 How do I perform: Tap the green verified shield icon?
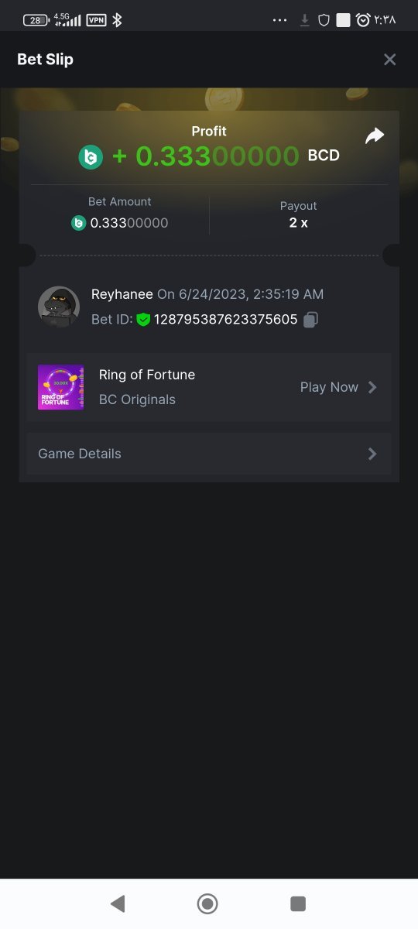[x=143, y=320]
